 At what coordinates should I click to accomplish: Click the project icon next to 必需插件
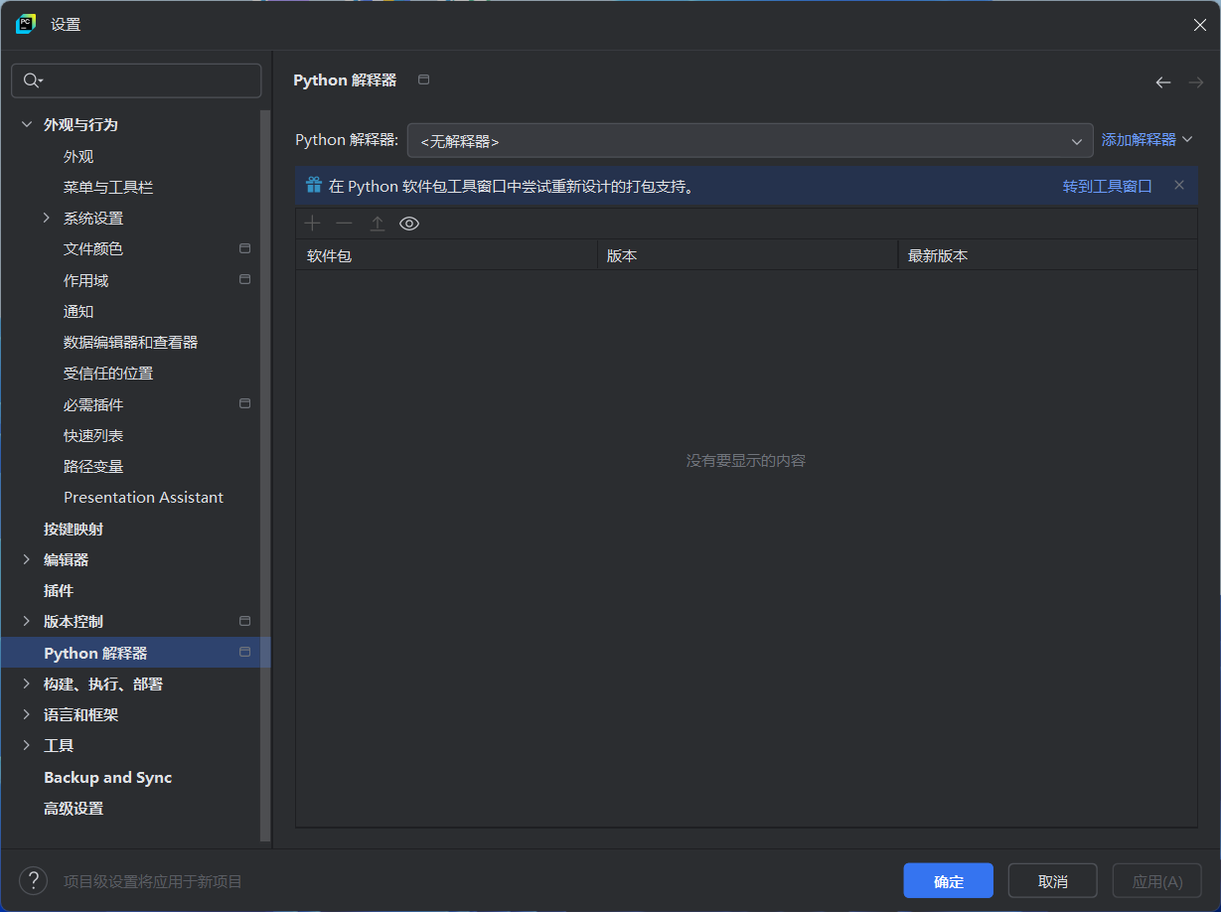[x=244, y=404]
